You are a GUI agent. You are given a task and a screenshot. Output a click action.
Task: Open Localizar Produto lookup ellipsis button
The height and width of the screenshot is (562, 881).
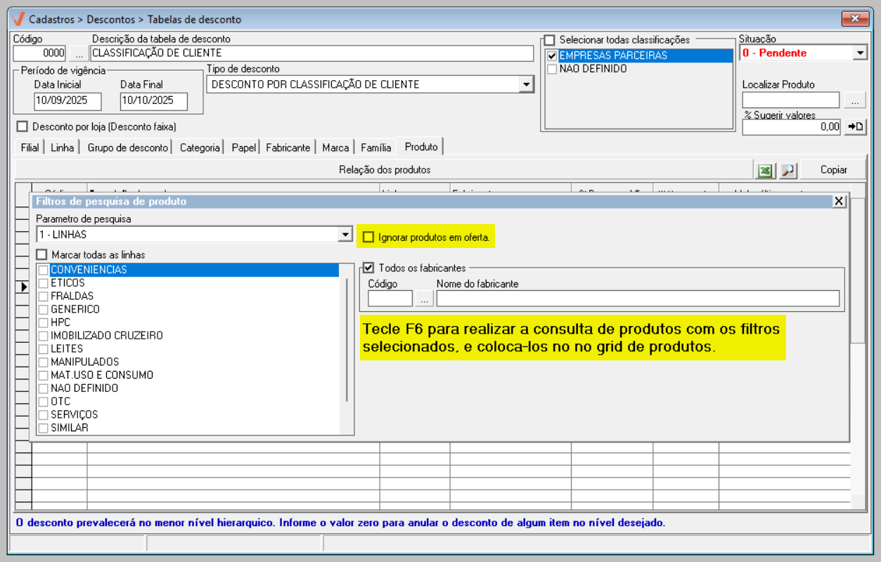[854, 100]
